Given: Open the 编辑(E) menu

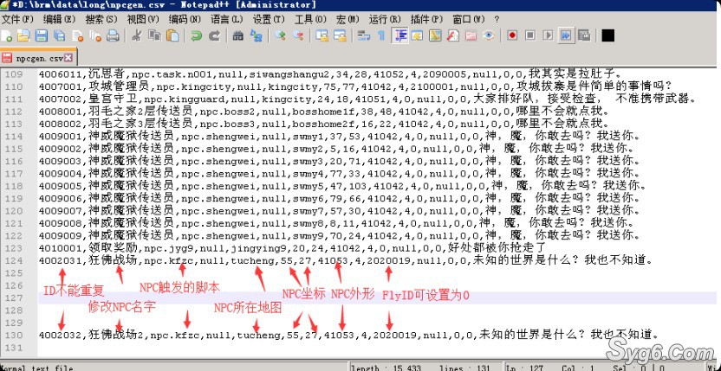Looking at the screenshot, I should tap(59, 19).
